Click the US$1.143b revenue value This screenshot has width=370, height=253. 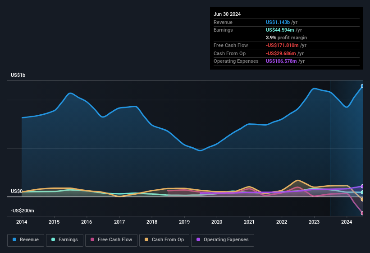point(278,22)
